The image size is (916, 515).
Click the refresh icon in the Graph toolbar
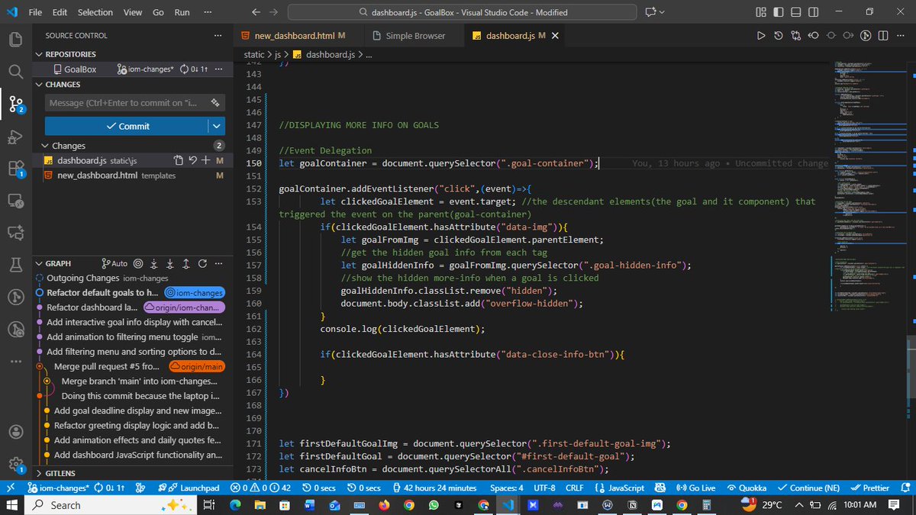[201, 263]
